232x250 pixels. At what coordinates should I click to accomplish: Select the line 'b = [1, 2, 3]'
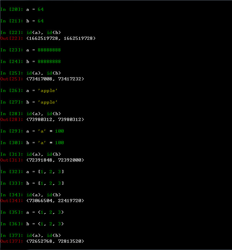tap(45, 183)
